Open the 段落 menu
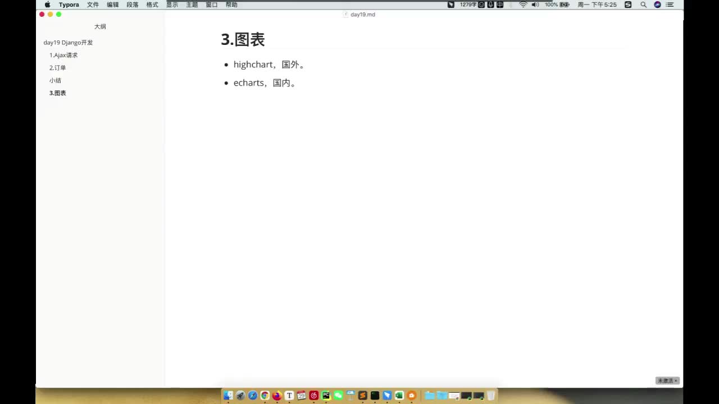The height and width of the screenshot is (404, 719). tap(133, 4)
